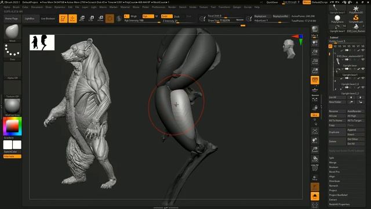This screenshot has height=209, width=371.
Task: Pick a color in the color picker square
Action: tap(12, 126)
